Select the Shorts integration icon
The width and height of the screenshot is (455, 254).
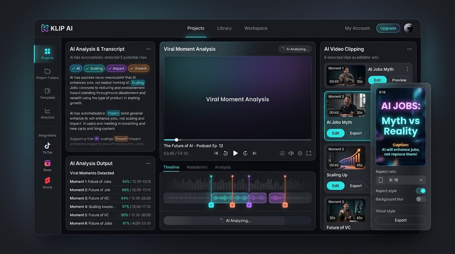[x=47, y=180]
